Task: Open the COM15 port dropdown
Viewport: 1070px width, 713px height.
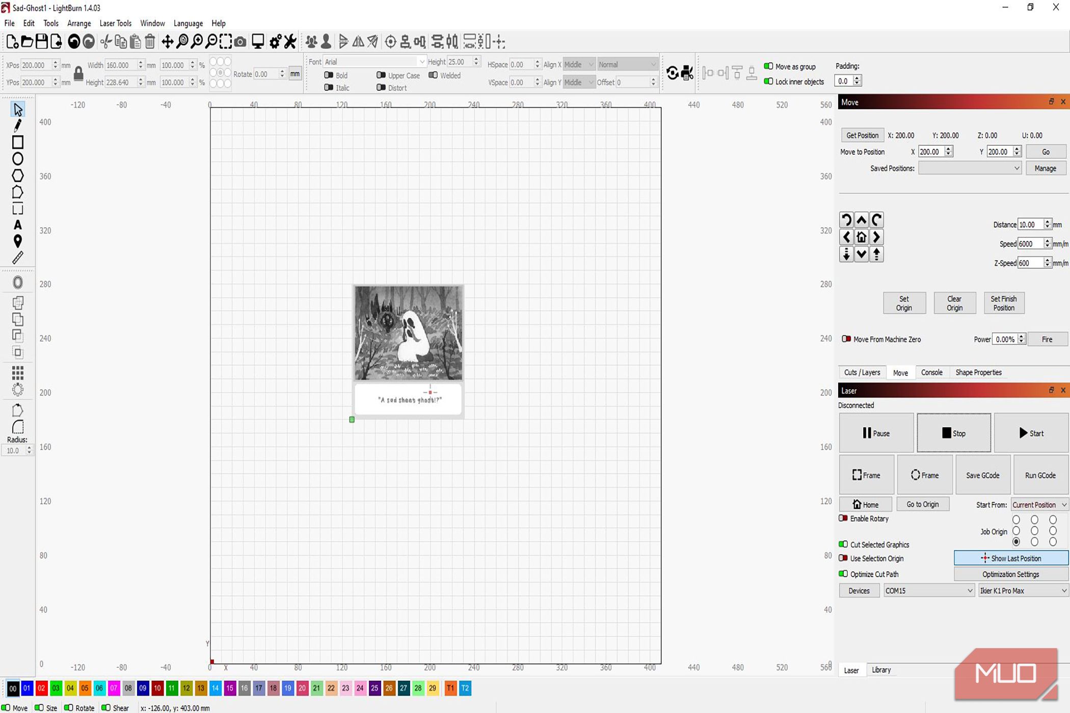Action: pyautogui.click(x=928, y=591)
